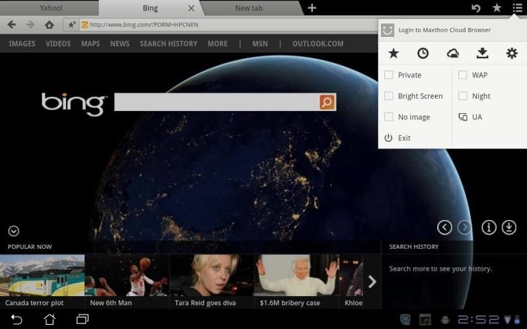The image size is (527, 329).
Task: Open cloud sync icon in menu panel
Action: [452, 53]
